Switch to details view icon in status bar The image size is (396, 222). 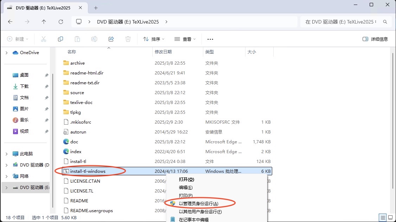click(x=383, y=217)
